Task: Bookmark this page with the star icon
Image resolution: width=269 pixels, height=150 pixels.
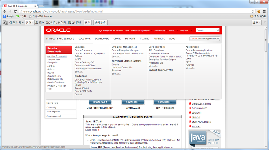Action: 253,11
